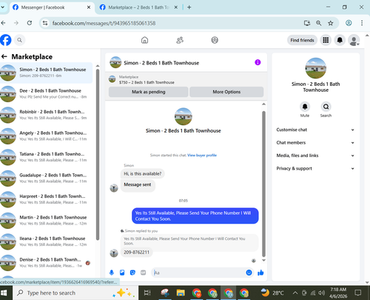Open Chrome profile icon

[349, 23]
